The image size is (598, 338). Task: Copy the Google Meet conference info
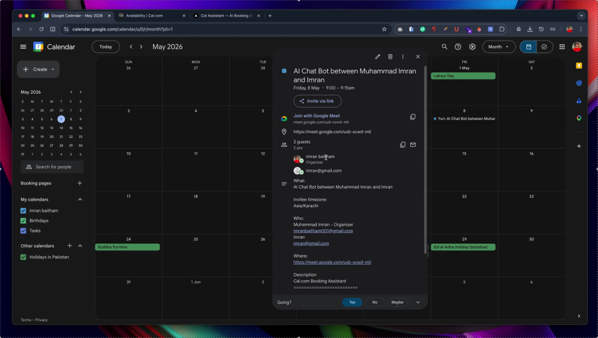(413, 117)
